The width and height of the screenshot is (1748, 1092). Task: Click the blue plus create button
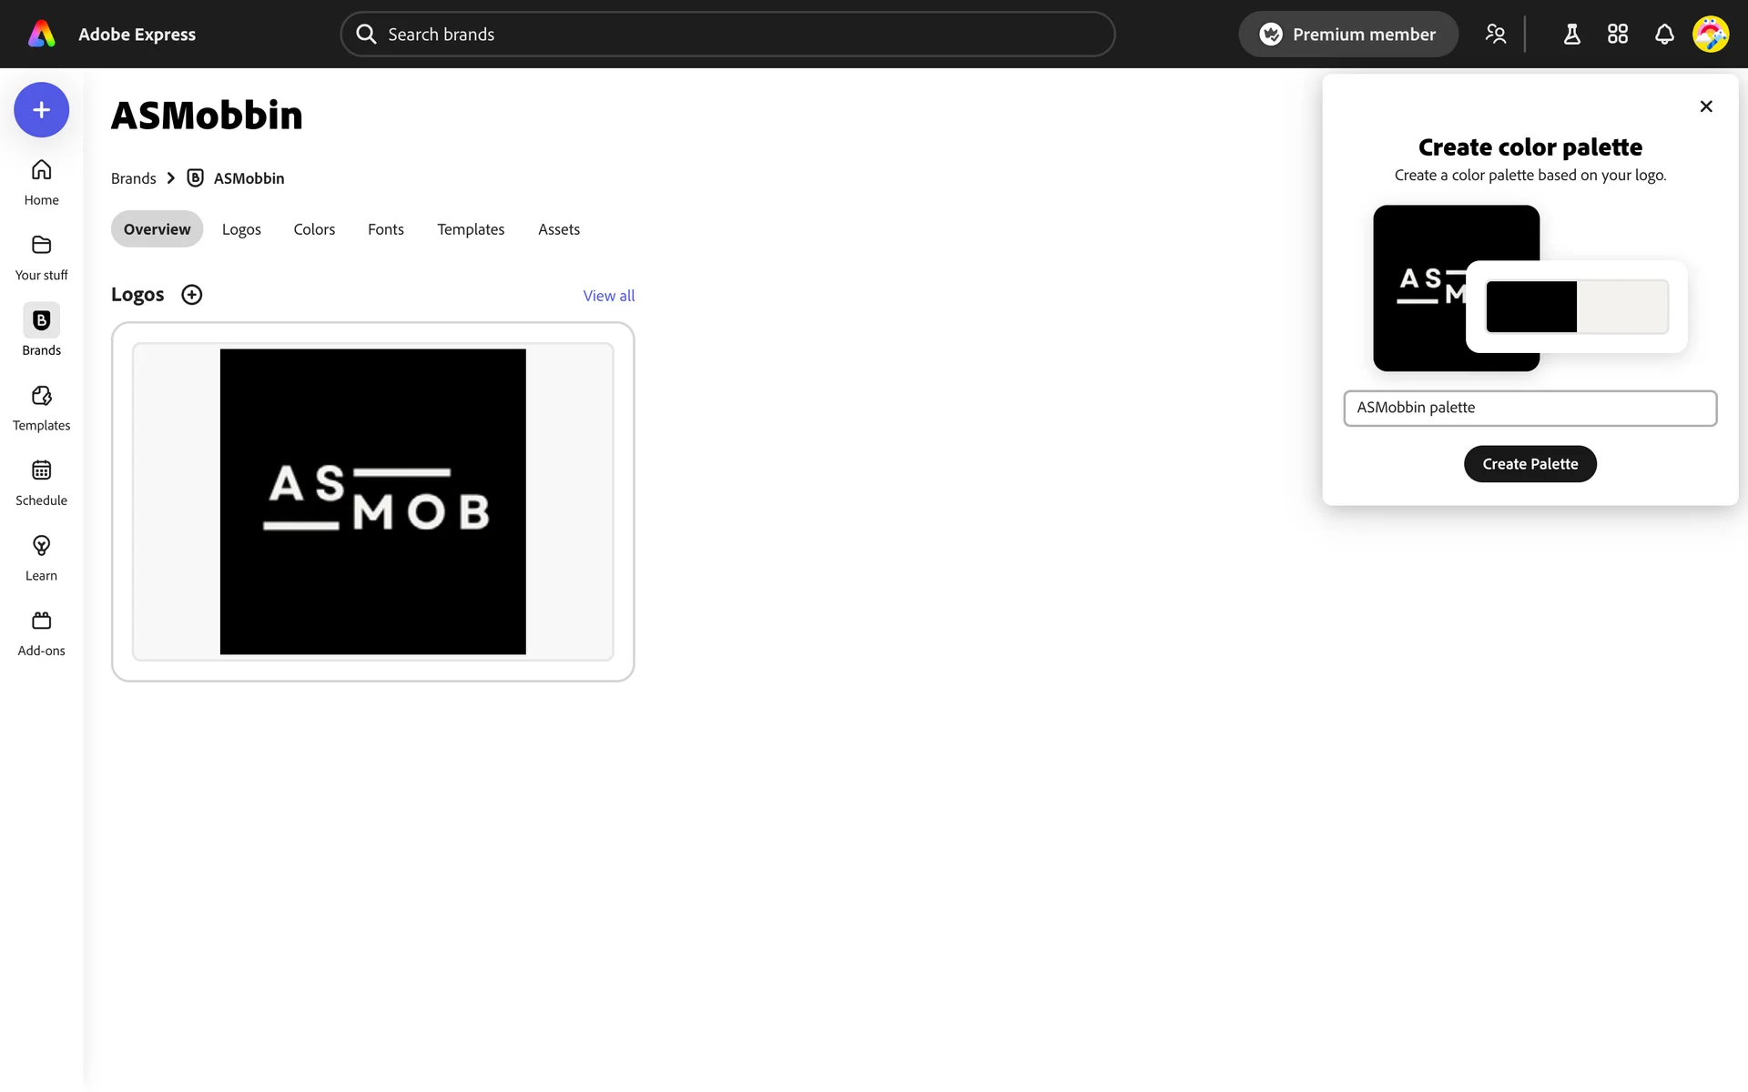click(41, 110)
